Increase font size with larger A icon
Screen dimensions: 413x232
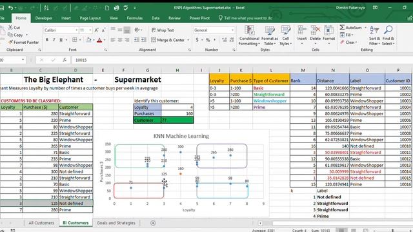coord(96,30)
